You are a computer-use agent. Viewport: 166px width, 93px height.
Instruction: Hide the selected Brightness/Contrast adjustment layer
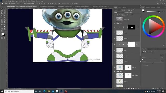[x=115, y=44]
